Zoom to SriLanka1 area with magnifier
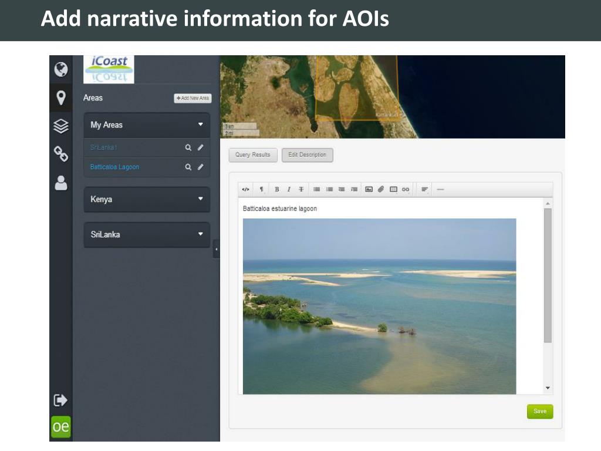This screenshot has height=451, width=601. coord(188,147)
